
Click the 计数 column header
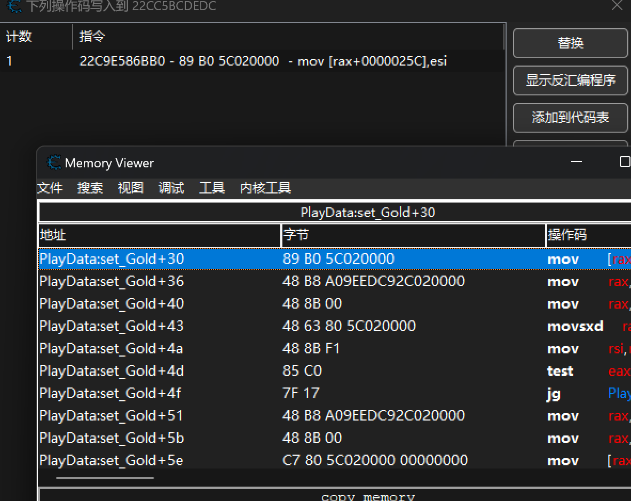pyautogui.click(x=36, y=37)
